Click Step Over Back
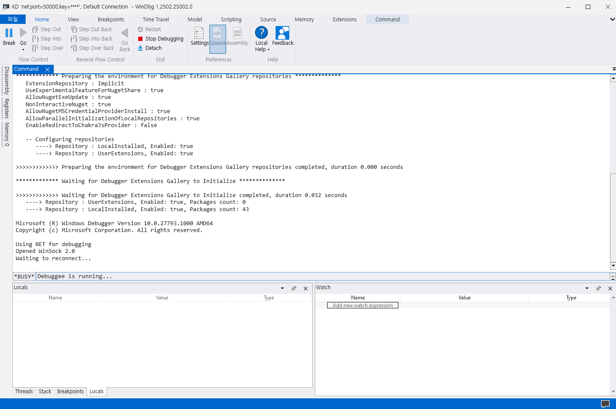Viewport: 616px width, 409px height. pyautogui.click(x=92, y=48)
